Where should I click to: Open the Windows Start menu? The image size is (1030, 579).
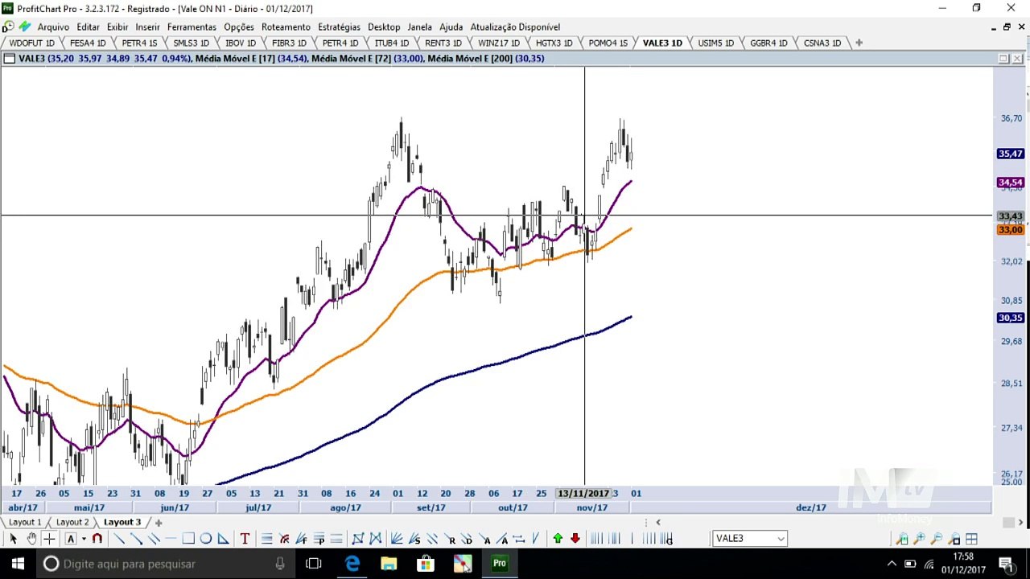point(17,564)
